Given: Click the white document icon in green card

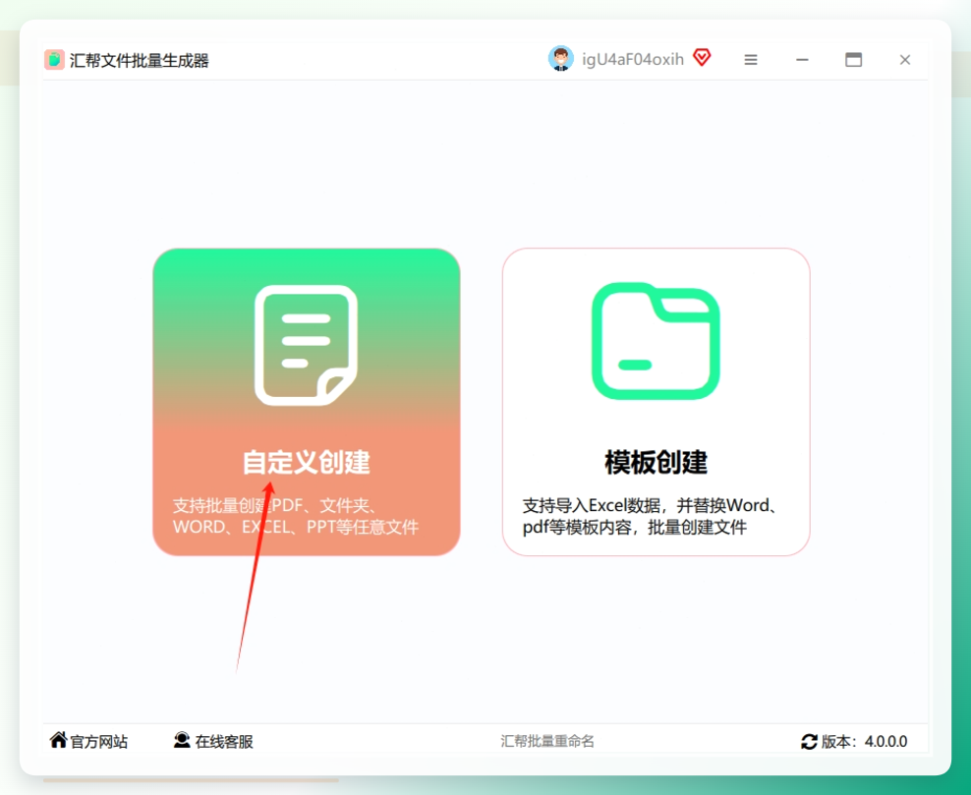Looking at the screenshot, I should point(306,346).
